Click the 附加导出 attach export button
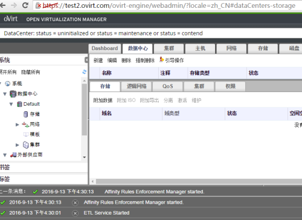This screenshot has height=220, width=302. coord(149,100)
